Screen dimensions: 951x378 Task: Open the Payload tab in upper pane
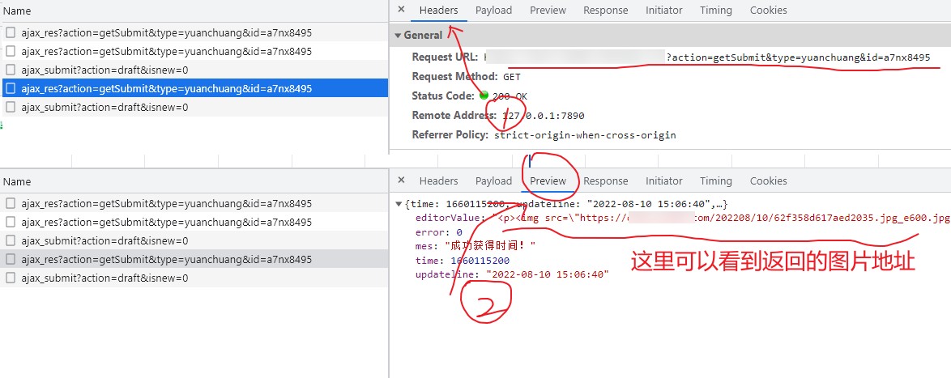click(x=493, y=11)
